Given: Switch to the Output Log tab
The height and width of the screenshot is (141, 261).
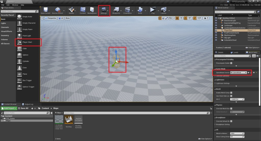Looking at the screenshot, I should [28, 104].
